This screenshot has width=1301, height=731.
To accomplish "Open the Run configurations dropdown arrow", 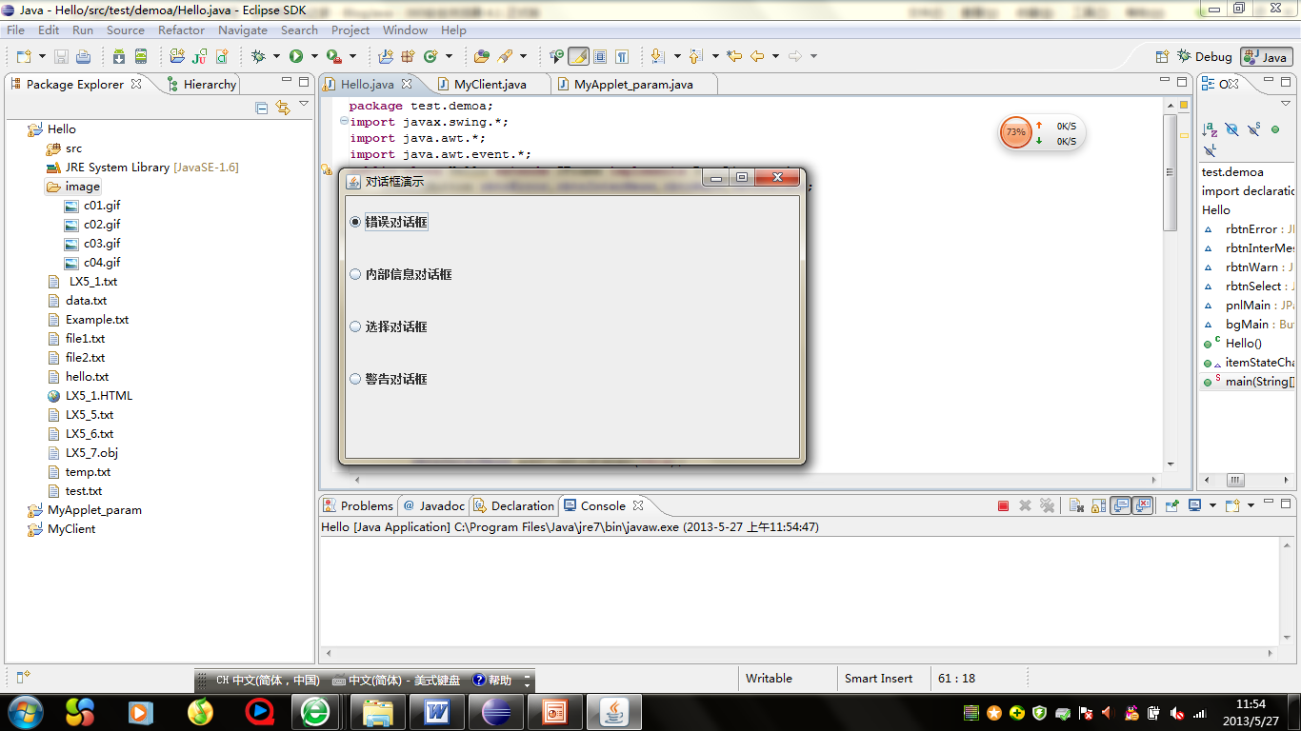I will [314, 56].
